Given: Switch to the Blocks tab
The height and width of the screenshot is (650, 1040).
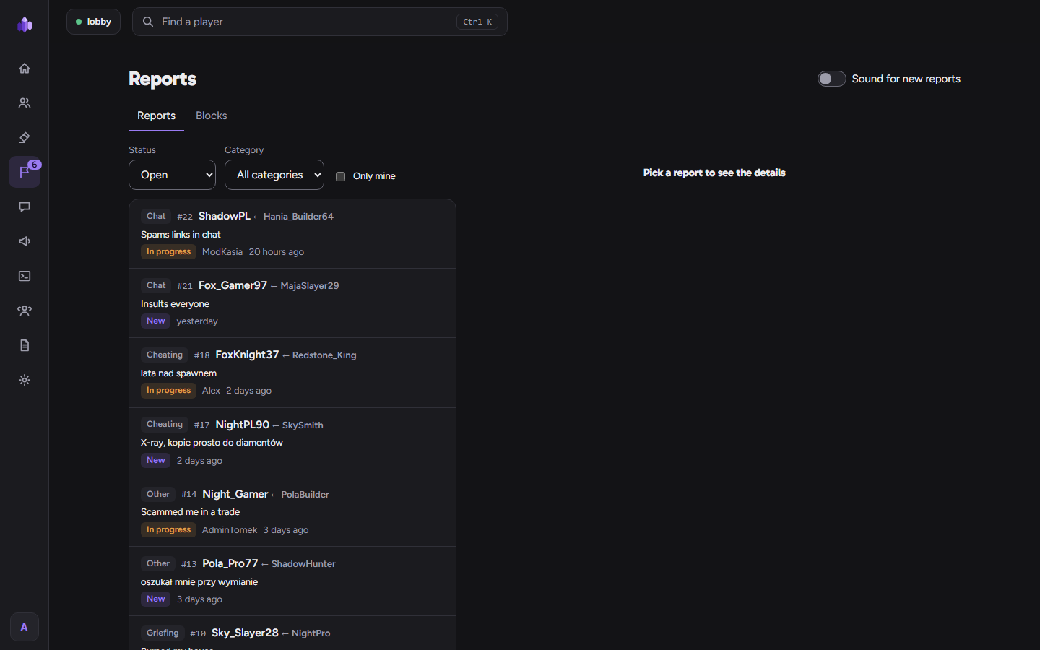Looking at the screenshot, I should tap(212, 116).
